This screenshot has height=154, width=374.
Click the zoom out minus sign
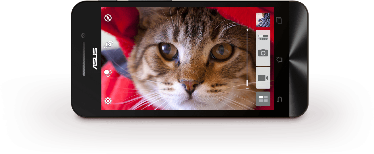tap(247, 89)
